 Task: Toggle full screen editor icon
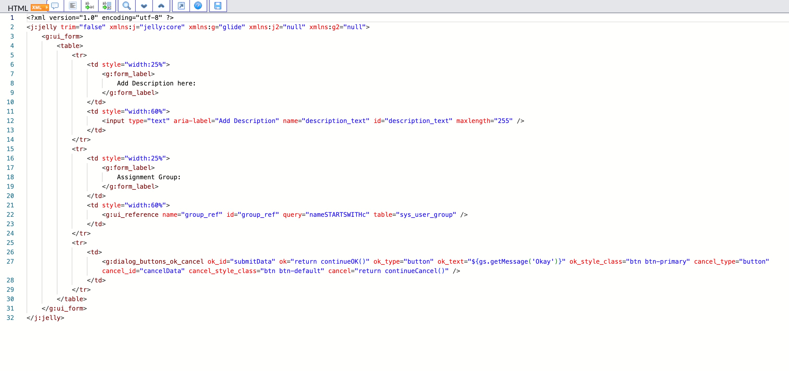pos(181,5)
